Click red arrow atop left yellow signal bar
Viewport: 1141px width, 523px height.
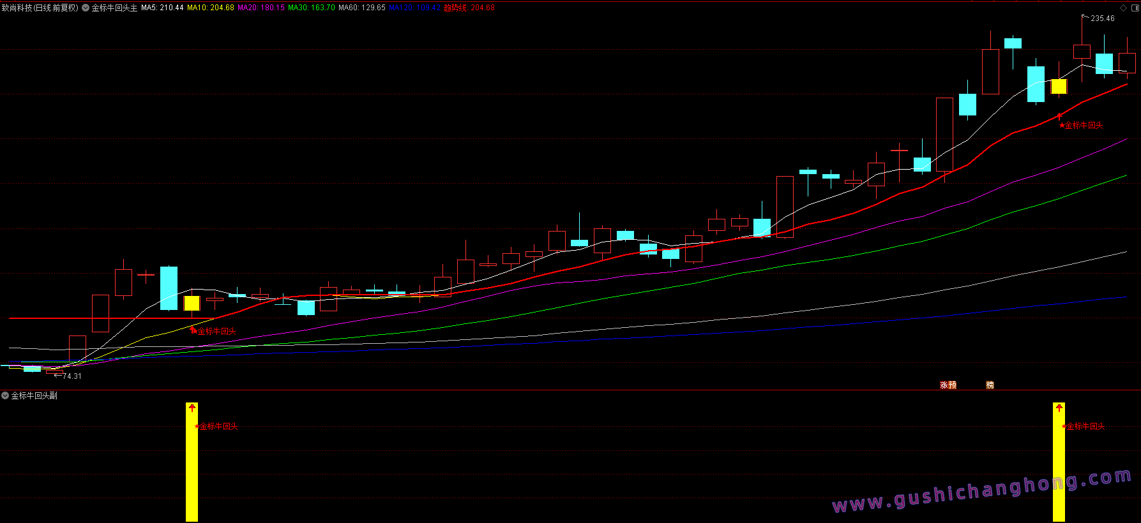[192, 408]
